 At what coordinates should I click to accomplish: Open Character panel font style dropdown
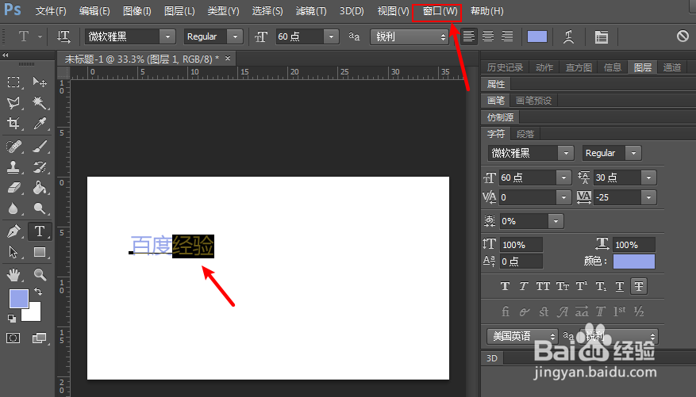pos(633,153)
